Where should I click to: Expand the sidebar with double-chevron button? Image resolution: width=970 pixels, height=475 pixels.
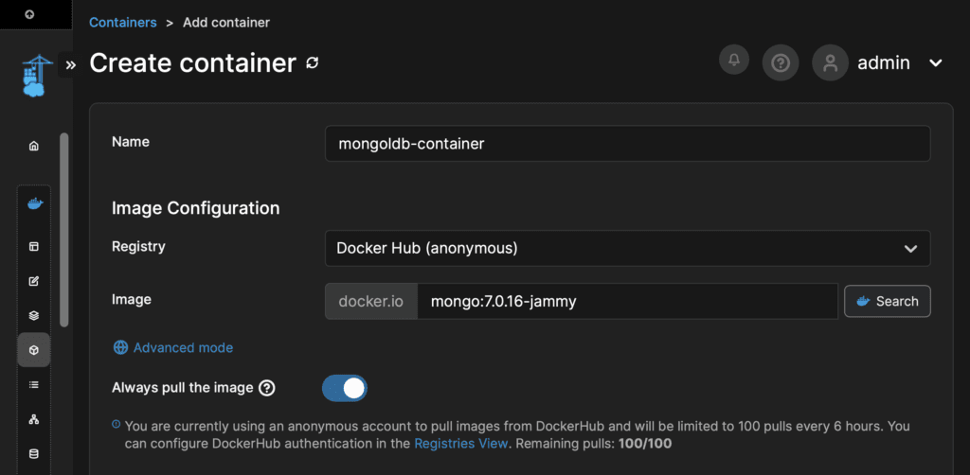pos(70,65)
